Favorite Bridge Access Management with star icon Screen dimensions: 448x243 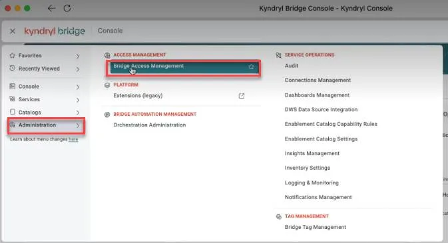point(251,67)
